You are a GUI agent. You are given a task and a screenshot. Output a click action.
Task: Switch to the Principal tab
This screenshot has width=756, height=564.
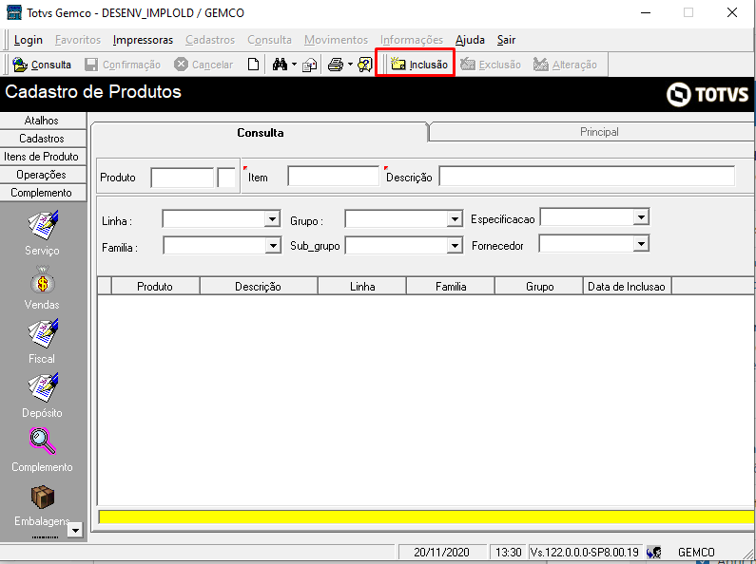pyautogui.click(x=599, y=132)
